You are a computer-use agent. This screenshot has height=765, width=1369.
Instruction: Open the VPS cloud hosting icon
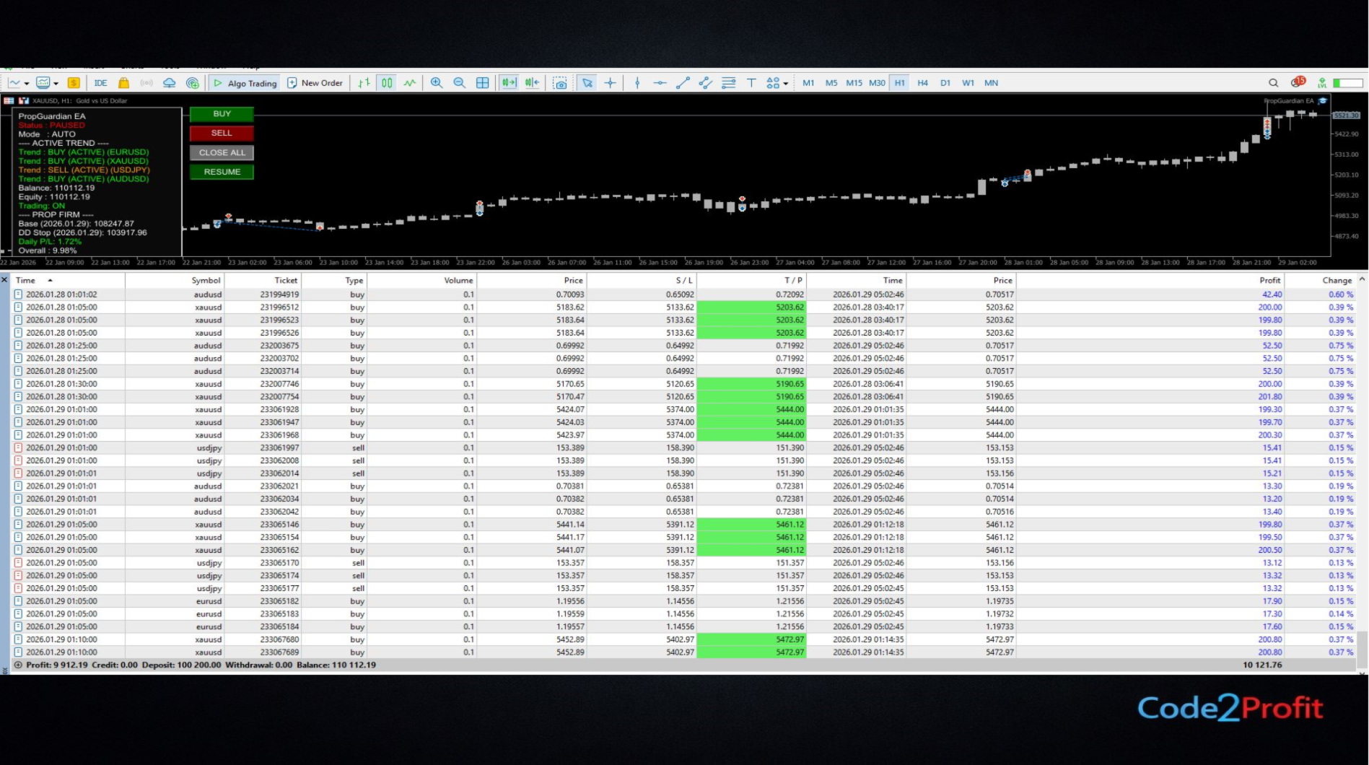click(170, 83)
